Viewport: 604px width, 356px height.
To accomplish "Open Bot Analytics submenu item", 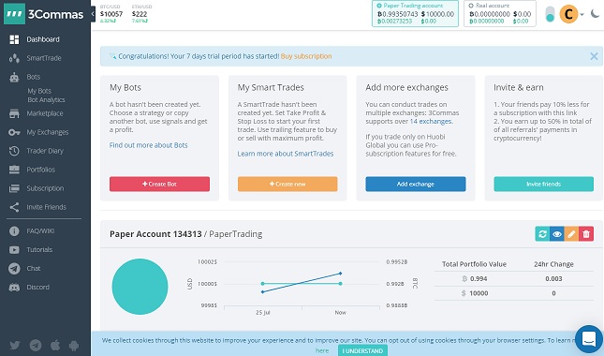I will coord(46,100).
